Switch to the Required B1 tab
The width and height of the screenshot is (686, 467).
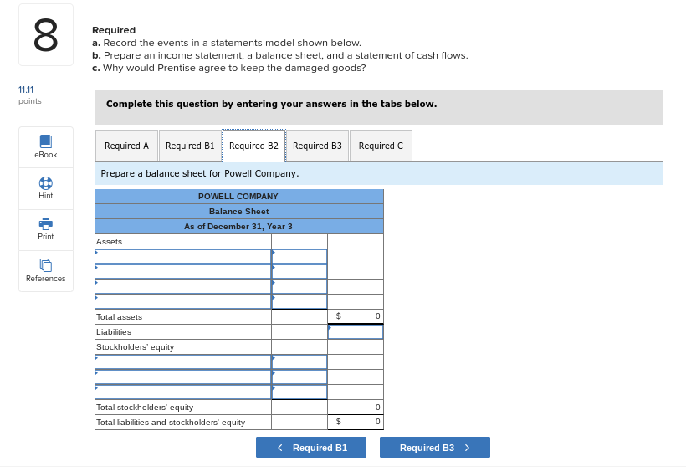190,146
